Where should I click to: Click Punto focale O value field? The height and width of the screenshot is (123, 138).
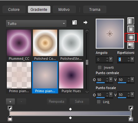coord(101,95)
